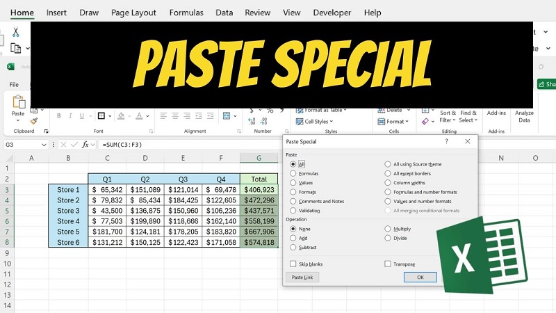Screen dimensions: 556x313
Task: Confirm formula entry checkmark icon
Action: click(x=74, y=145)
